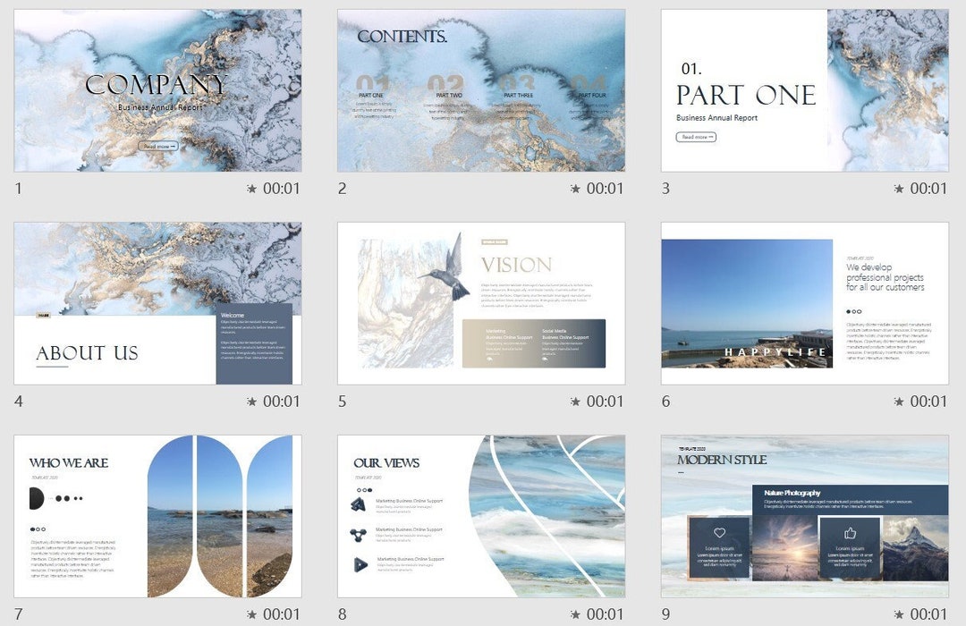Click the 00:01 timing under slide 6
Image resolution: width=966 pixels, height=626 pixels.
tap(928, 402)
